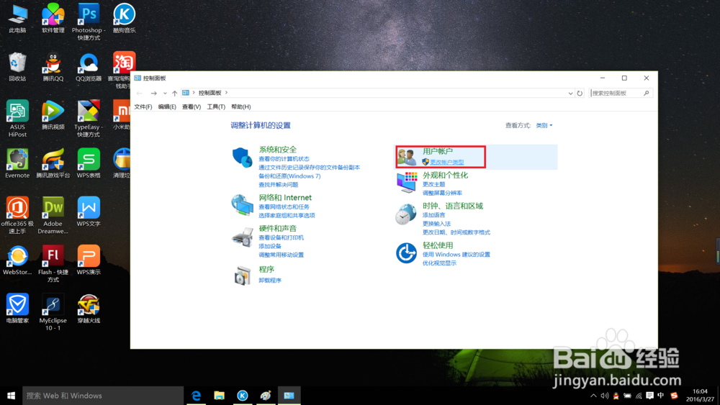The height and width of the screenshot is (405, 720).
Task: Select the ASUS HiPost desktop icon
Action: coord(17,111)
